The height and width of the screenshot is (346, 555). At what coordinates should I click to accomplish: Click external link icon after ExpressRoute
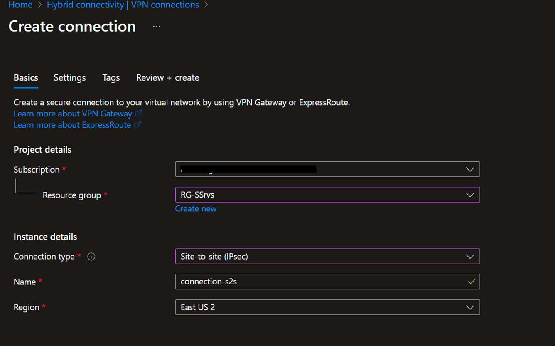[x=138, y=124]
